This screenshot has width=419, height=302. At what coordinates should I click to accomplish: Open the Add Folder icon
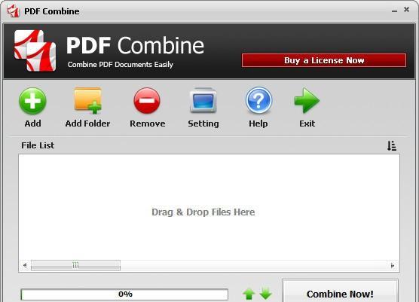coord(88,100)
